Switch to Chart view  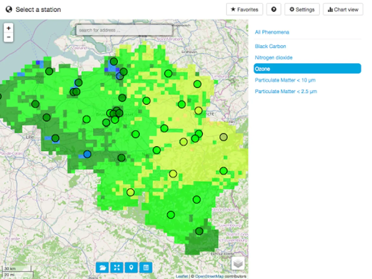[343, 10]
